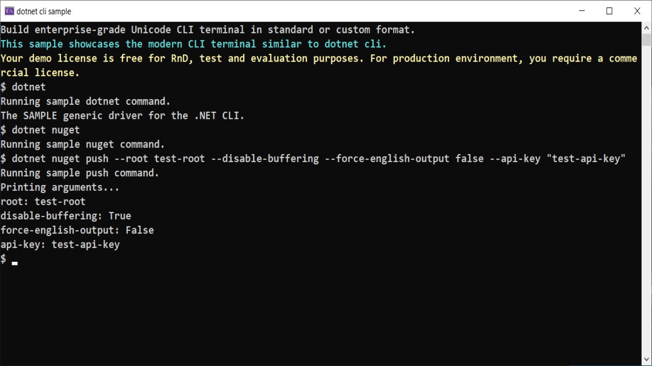Click the scrollbar down arrow
Image resolution: width=652 pixels, height=366 pixels.
(x=646, y=360)
